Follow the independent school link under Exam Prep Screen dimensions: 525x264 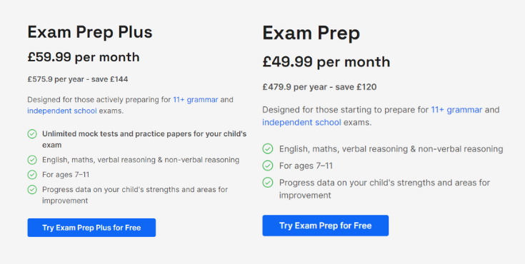coord(301,123)
